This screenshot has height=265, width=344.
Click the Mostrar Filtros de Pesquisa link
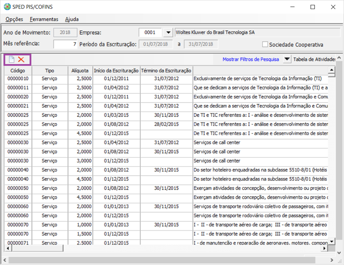[x=250, y=59]
